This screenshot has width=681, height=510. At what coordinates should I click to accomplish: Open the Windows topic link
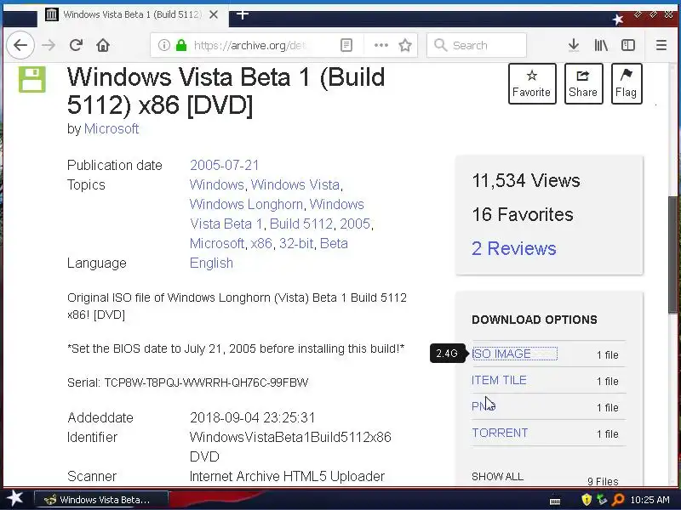[217, 184]
